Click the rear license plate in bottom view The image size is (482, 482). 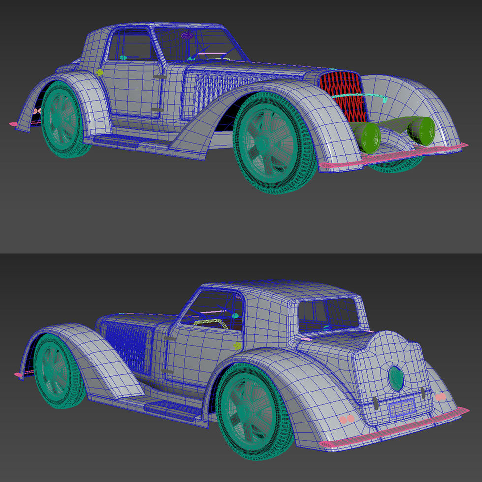(x=402, y=408)
